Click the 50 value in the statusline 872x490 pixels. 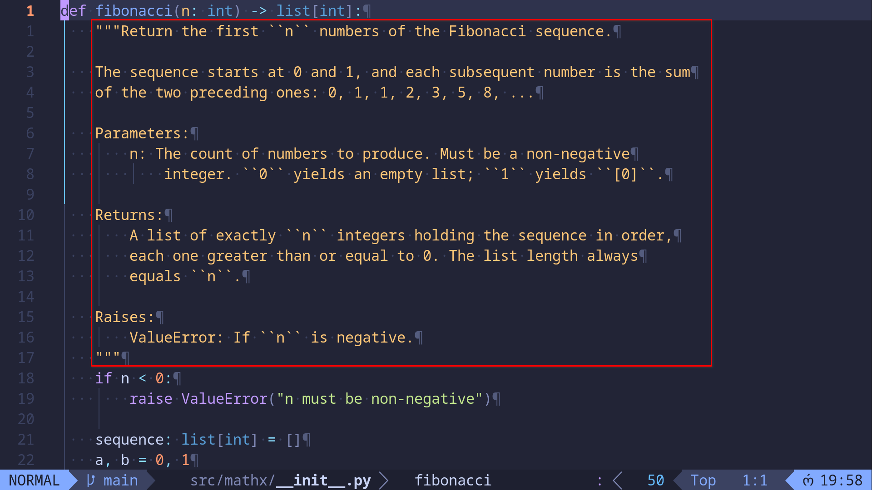click(x=655, y=480)
